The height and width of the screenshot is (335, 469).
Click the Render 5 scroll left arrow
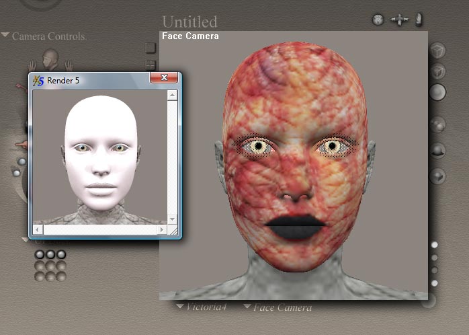[38, 229]
